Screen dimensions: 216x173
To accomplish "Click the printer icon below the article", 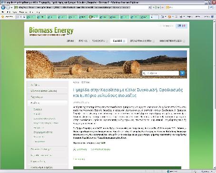I will pos(74,149).
